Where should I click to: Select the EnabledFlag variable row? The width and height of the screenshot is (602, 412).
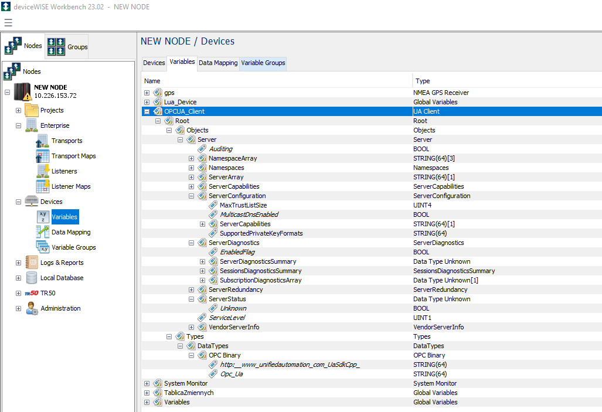tap(372, 252)
